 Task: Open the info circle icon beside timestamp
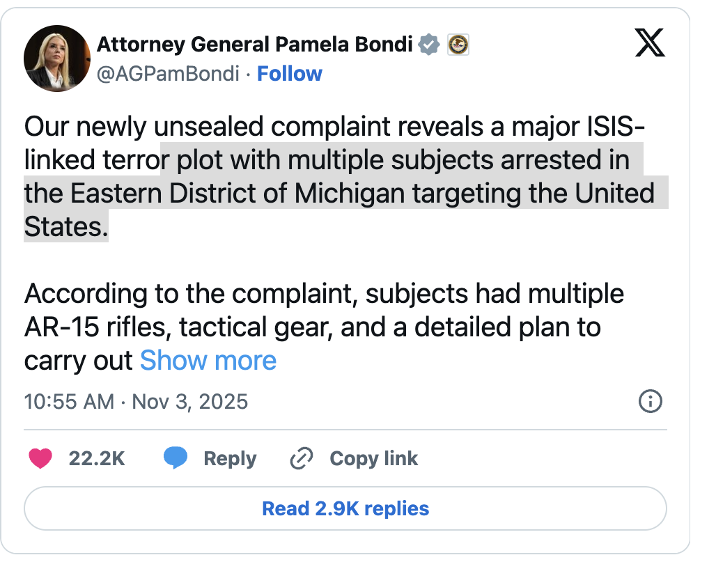(651, 402)
